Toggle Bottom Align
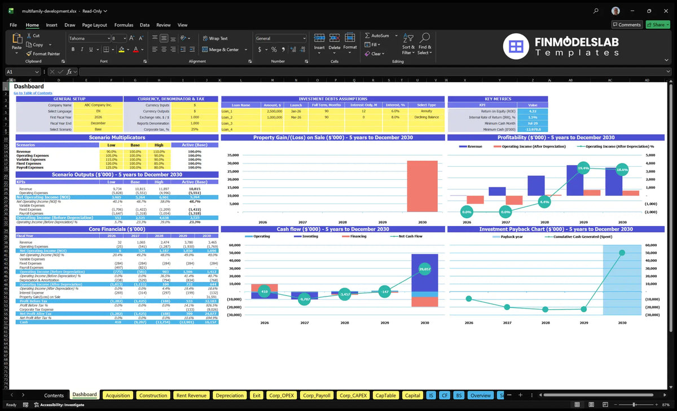The image size is (677, 411). 173,38
